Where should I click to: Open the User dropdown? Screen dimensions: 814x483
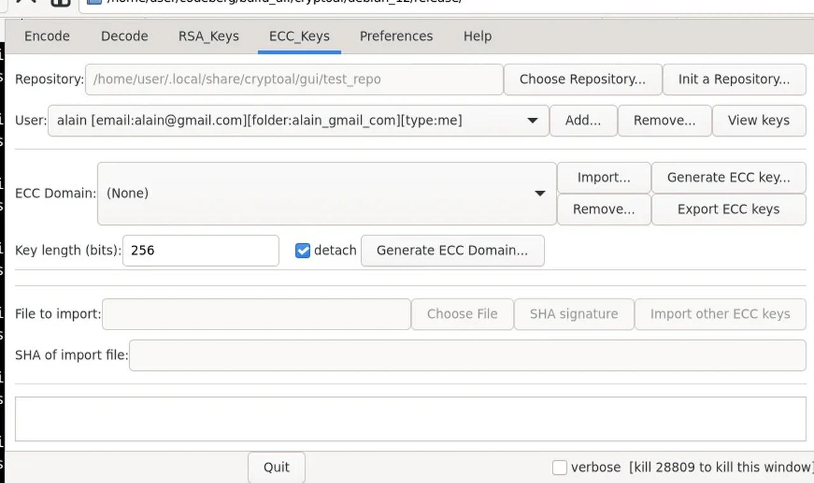pyautogui.click(x=532, y=120)
